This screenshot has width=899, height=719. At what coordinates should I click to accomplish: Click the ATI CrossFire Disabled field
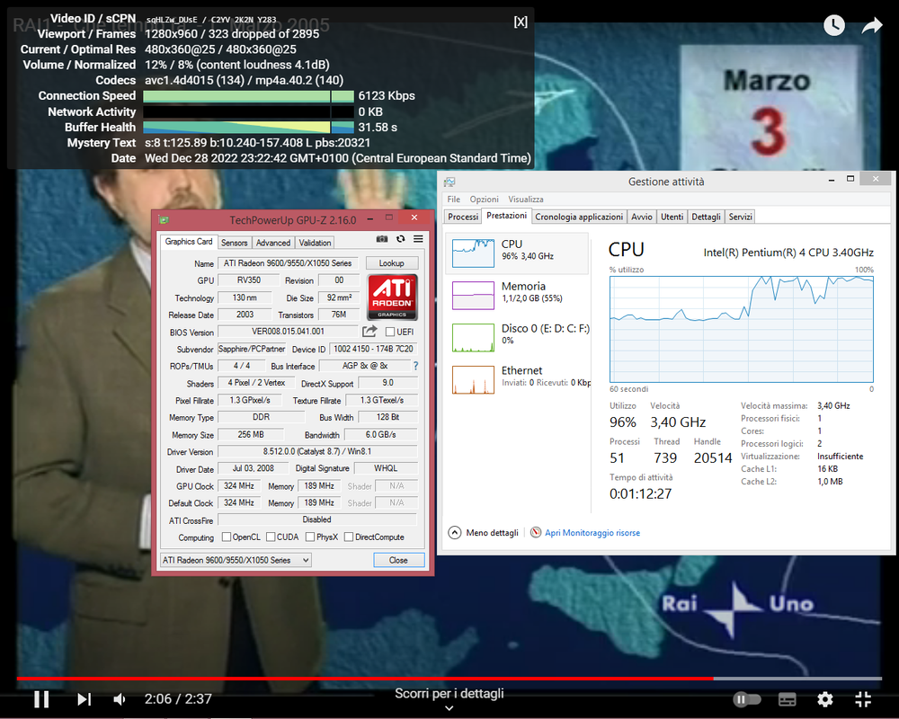pyautogui.click(x=317, y=519)
